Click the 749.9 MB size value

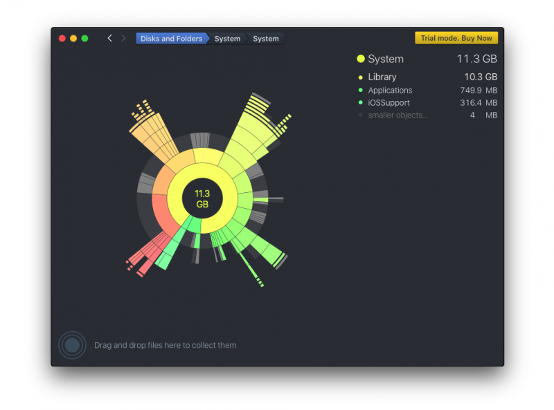pos(479,91)
